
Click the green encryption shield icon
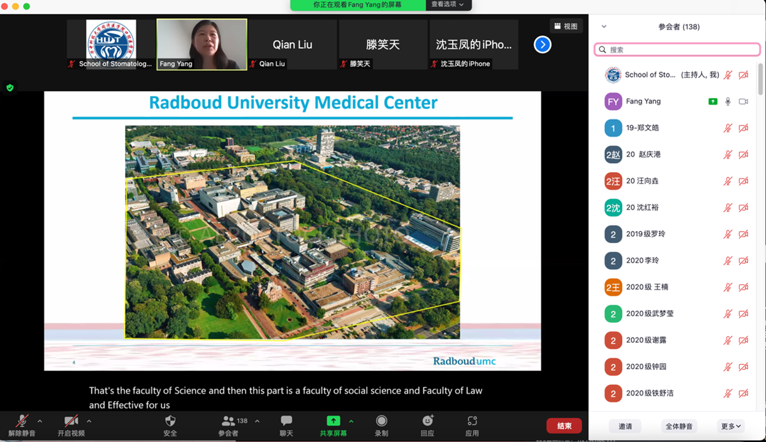pos(10,88)
